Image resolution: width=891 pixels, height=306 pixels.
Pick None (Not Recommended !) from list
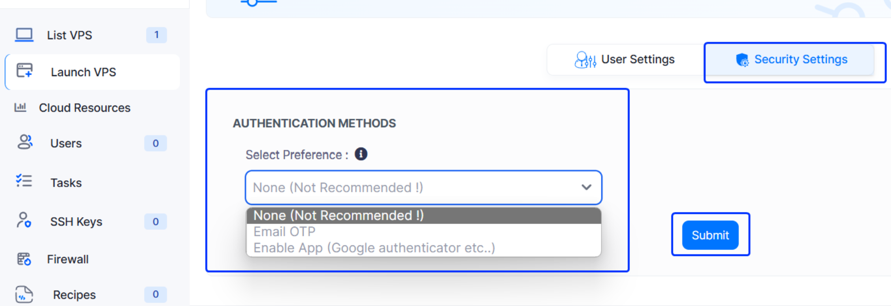tap(338, 215)
